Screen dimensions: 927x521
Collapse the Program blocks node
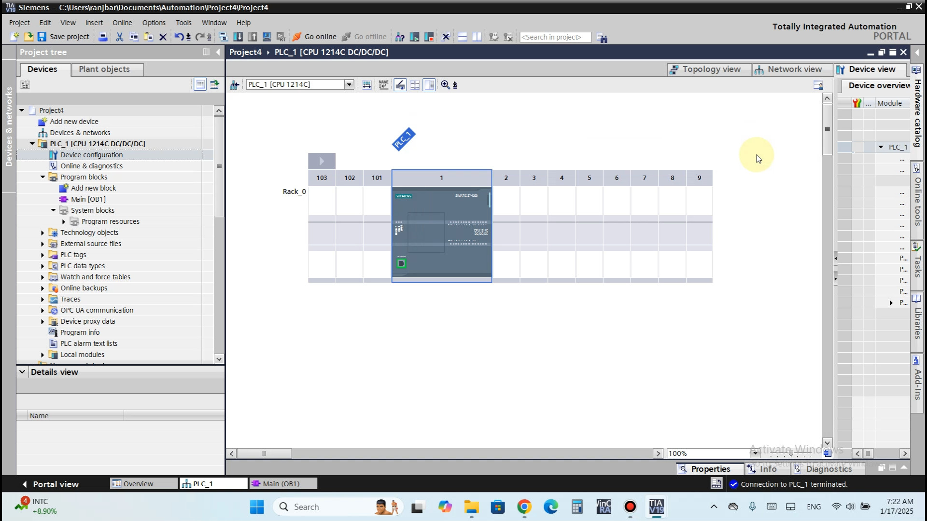pyautogui.click(x=43, y=177)
